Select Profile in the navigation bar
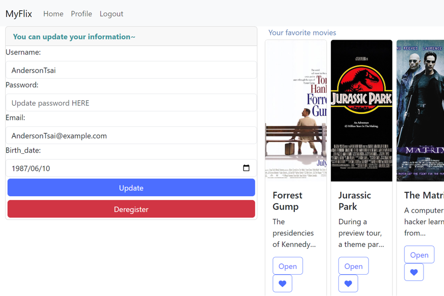This screenshot has height=296, width=444. point(81,14)
